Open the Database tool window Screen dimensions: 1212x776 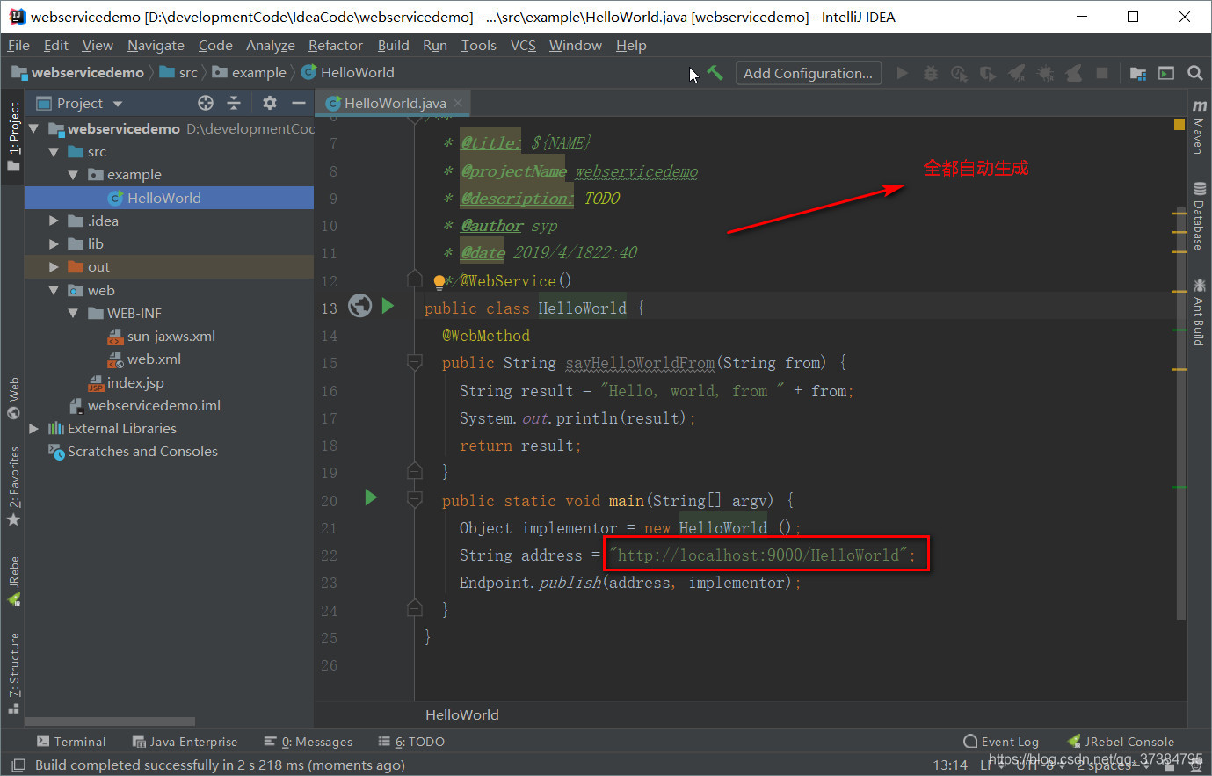[1199, 216]
